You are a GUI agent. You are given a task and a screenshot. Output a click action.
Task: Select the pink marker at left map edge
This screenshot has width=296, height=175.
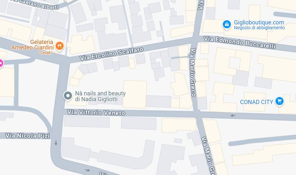[x=1, y=64]
